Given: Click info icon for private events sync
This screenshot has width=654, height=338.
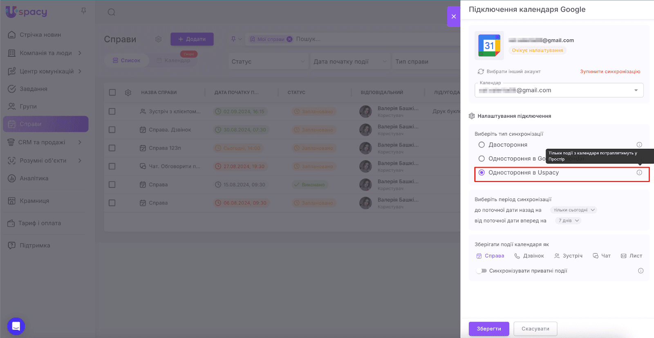Looking at the screenshot, I should pos(641,271).
